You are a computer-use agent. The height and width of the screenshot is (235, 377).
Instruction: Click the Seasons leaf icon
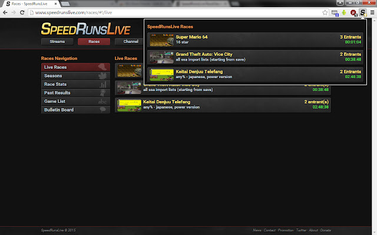[x=102, y=76]
